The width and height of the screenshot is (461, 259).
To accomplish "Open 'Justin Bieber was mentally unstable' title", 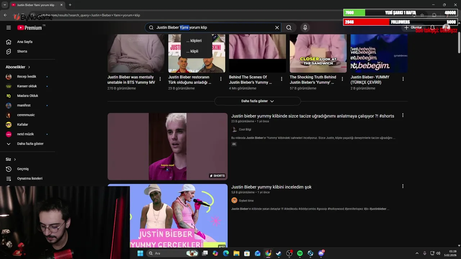I will coord(131,80).
